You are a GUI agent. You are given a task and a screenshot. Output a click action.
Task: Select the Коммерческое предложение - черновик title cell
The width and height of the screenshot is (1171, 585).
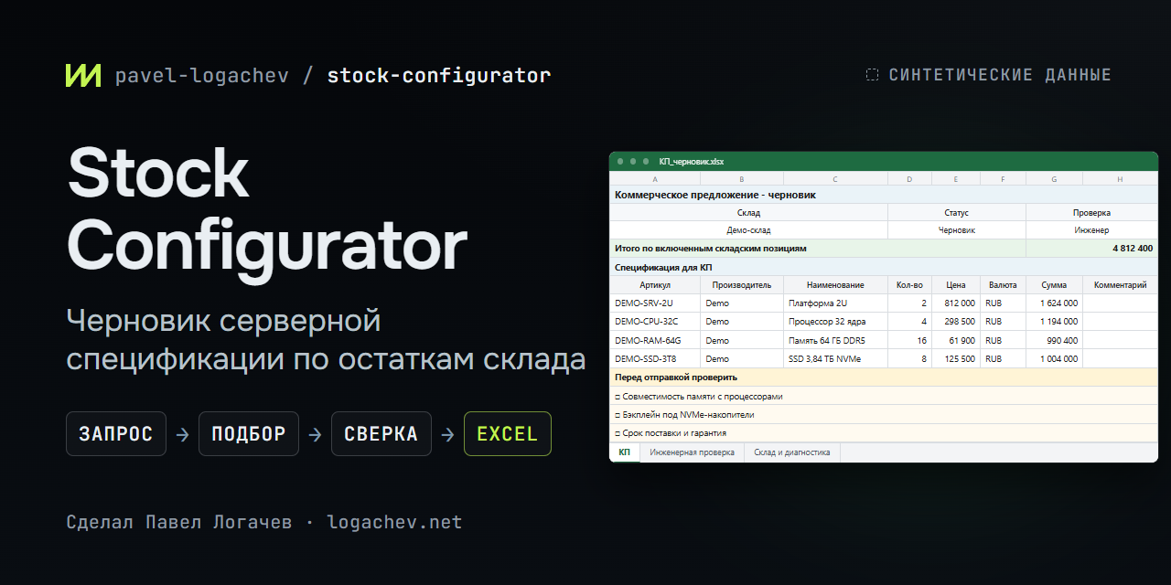[x=884, y=195]
